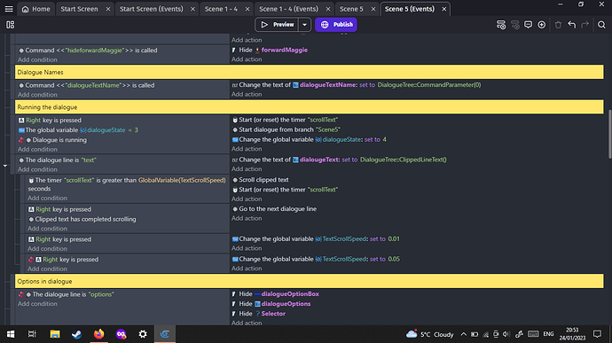This screenshot has width=612, height=343.
Task: Collapse the event group with left arrow
Action: coord(5,166)
